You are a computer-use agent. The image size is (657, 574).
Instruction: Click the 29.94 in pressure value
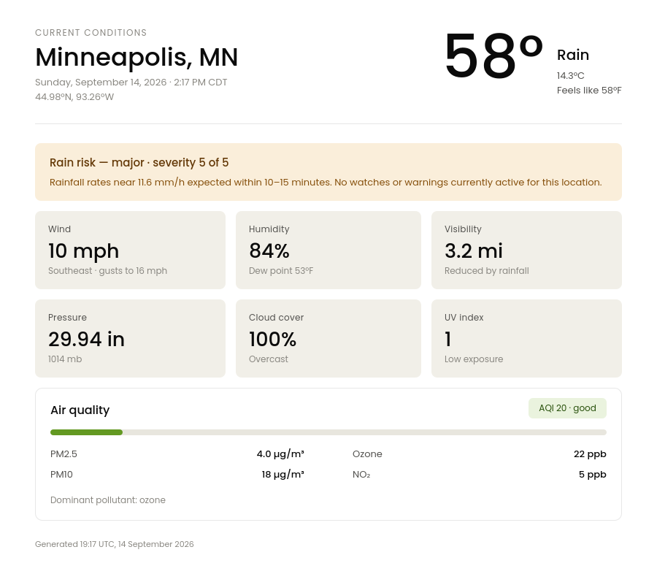coord(86,339)
